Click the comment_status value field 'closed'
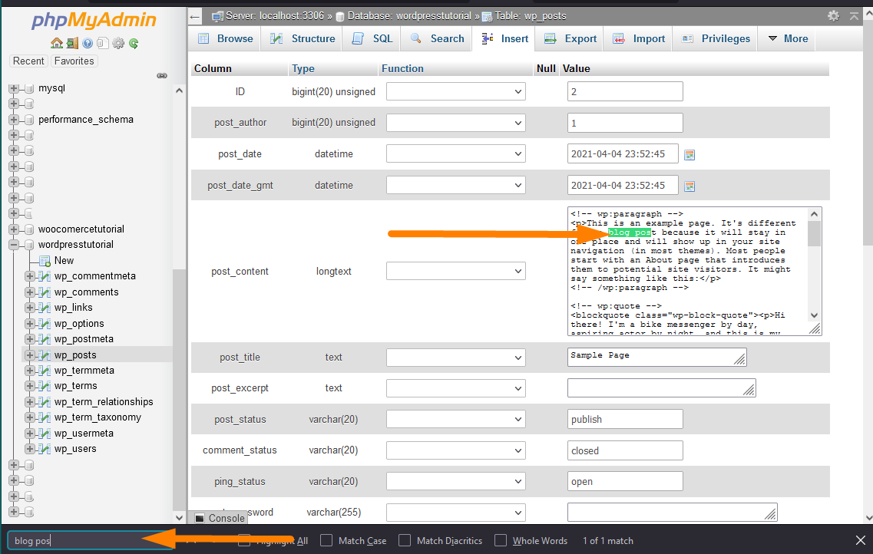Image resolution: width=873 pixels, height=554 pixels. pos(625,450)
